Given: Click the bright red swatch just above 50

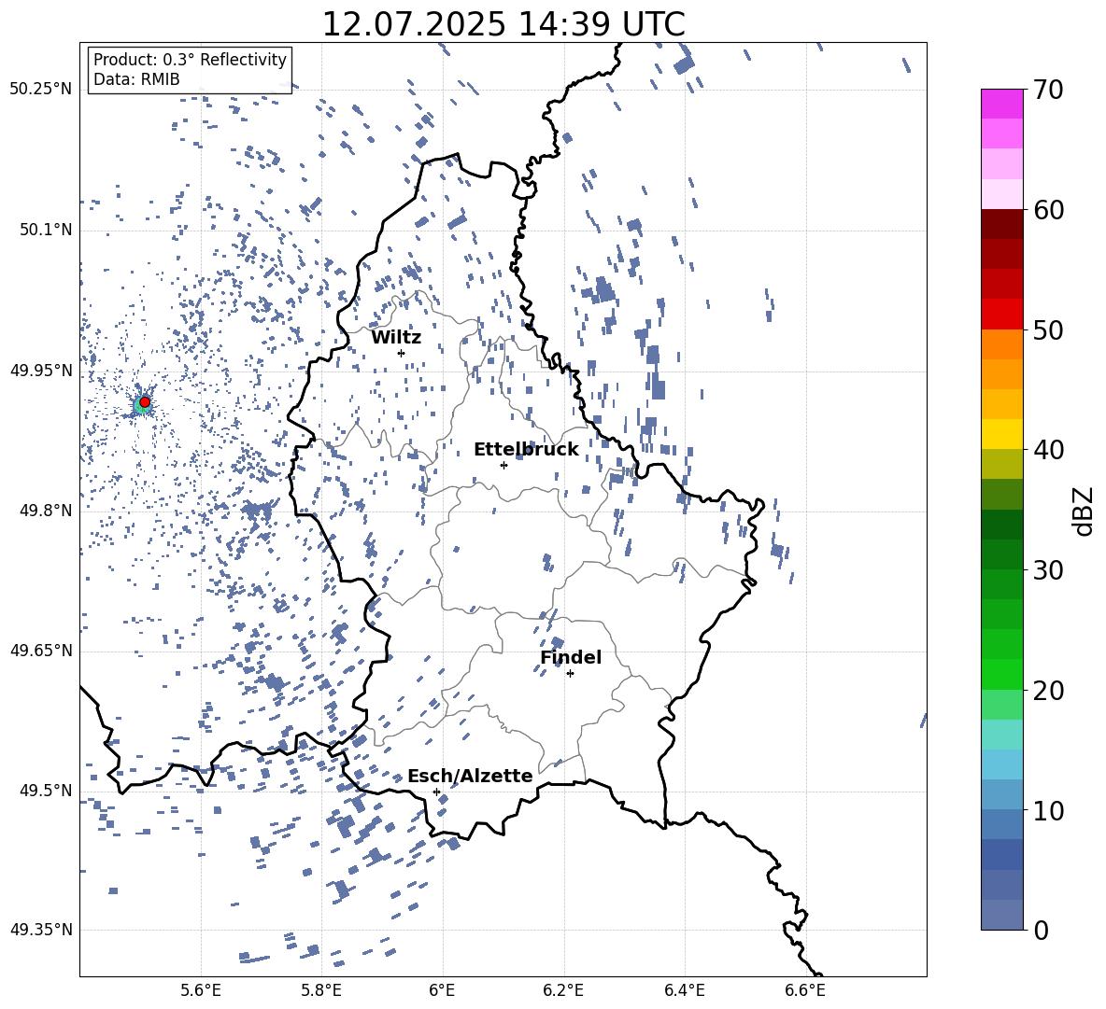Looking at the screenshot, I should [x=1002, y=315].
